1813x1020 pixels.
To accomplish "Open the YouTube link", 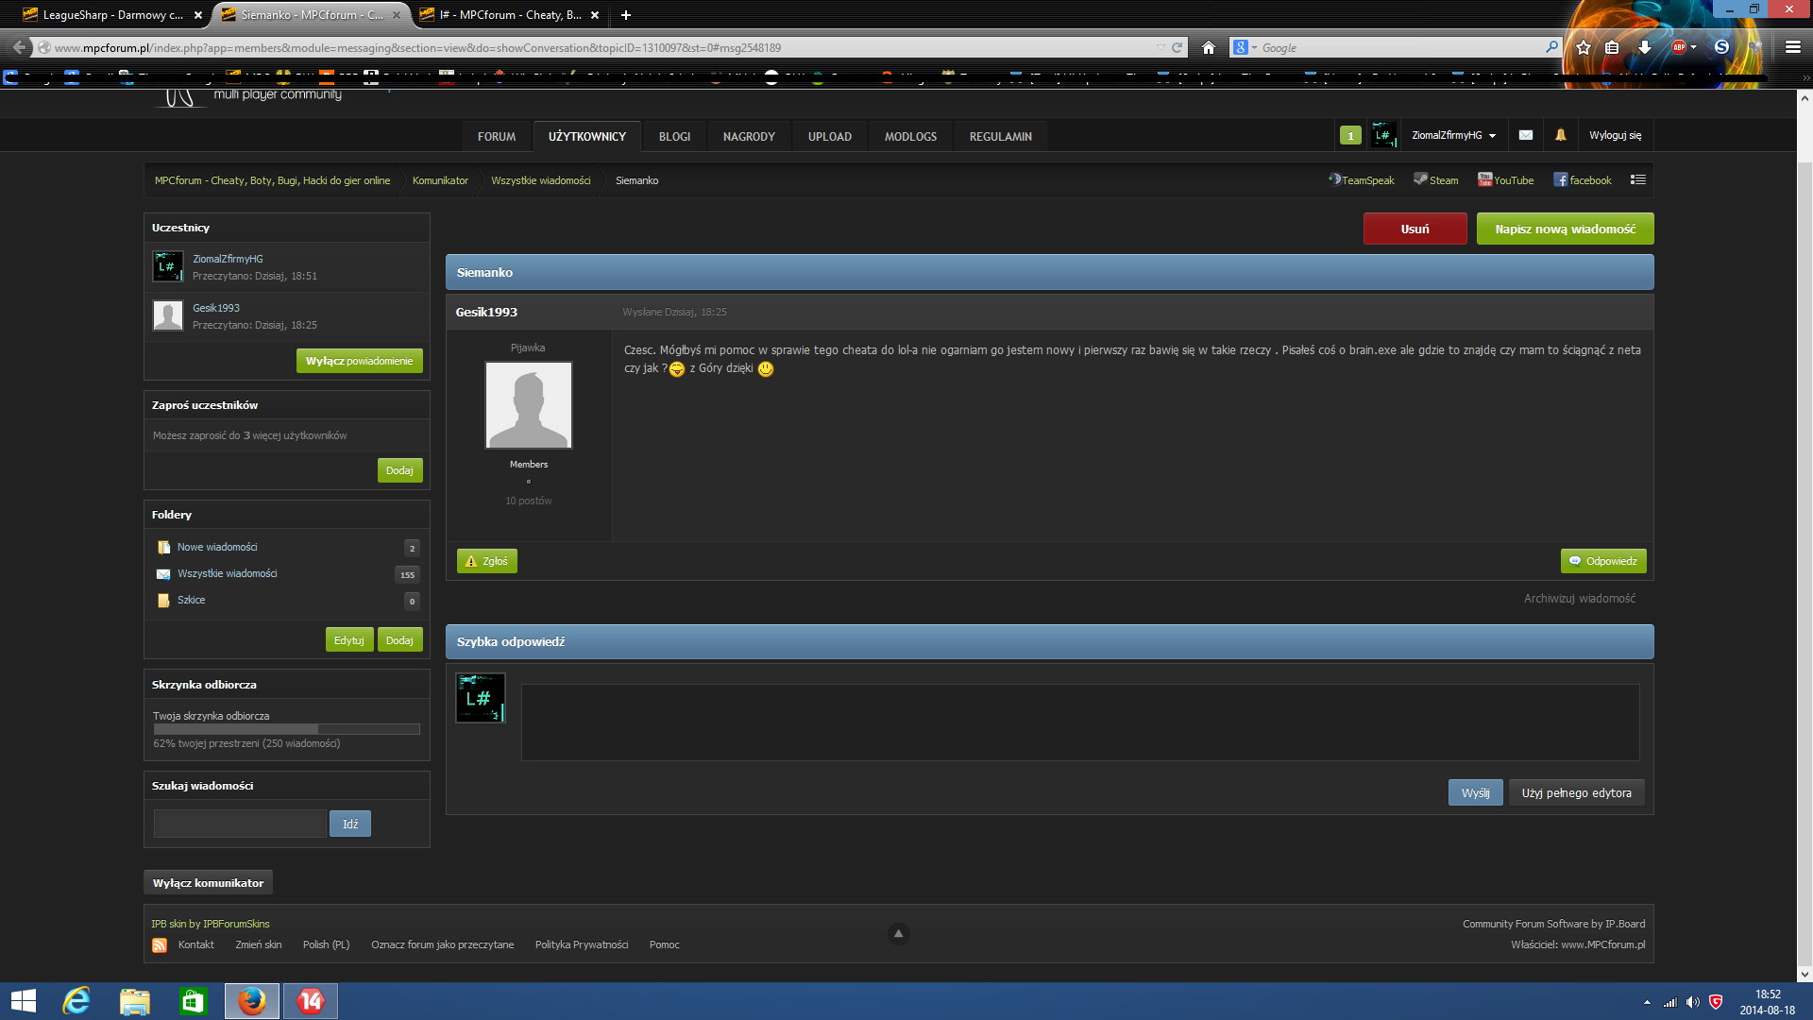I will pyautogui.click(x=1505, y=180).
